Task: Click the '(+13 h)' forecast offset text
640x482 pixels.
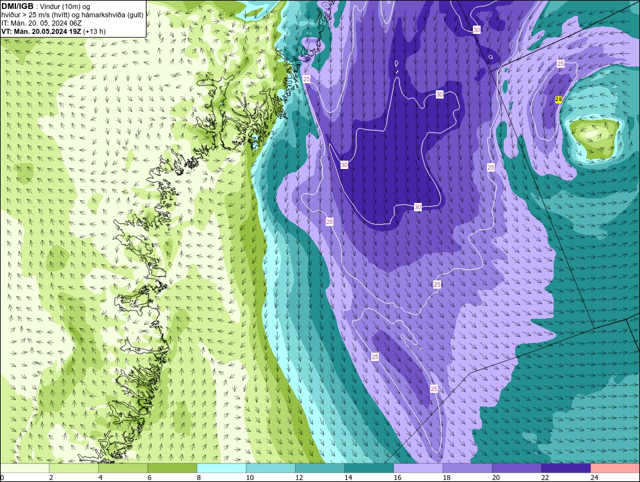Action: click(94, 31)
